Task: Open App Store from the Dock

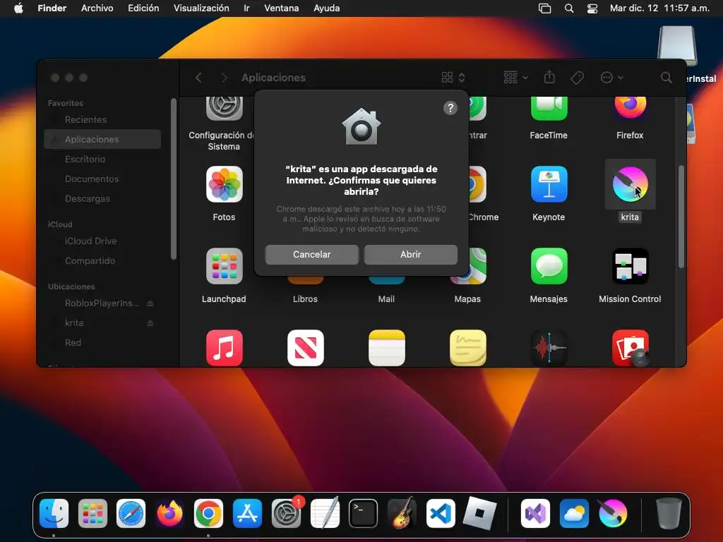Action: [247, 514]
